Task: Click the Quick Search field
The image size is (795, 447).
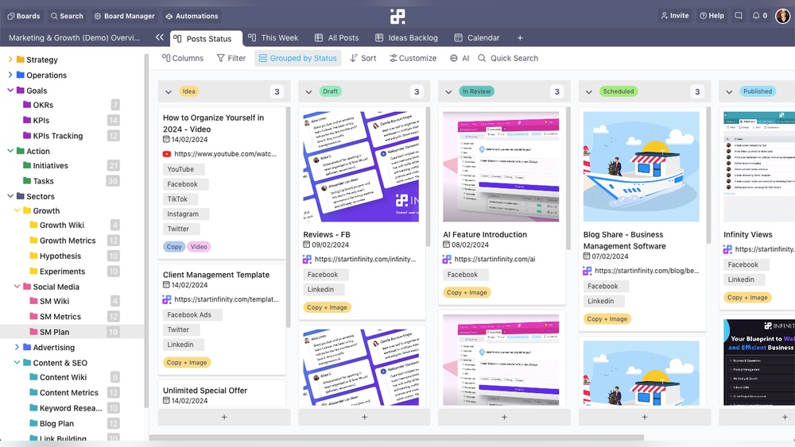Action: tap(508, 58)
